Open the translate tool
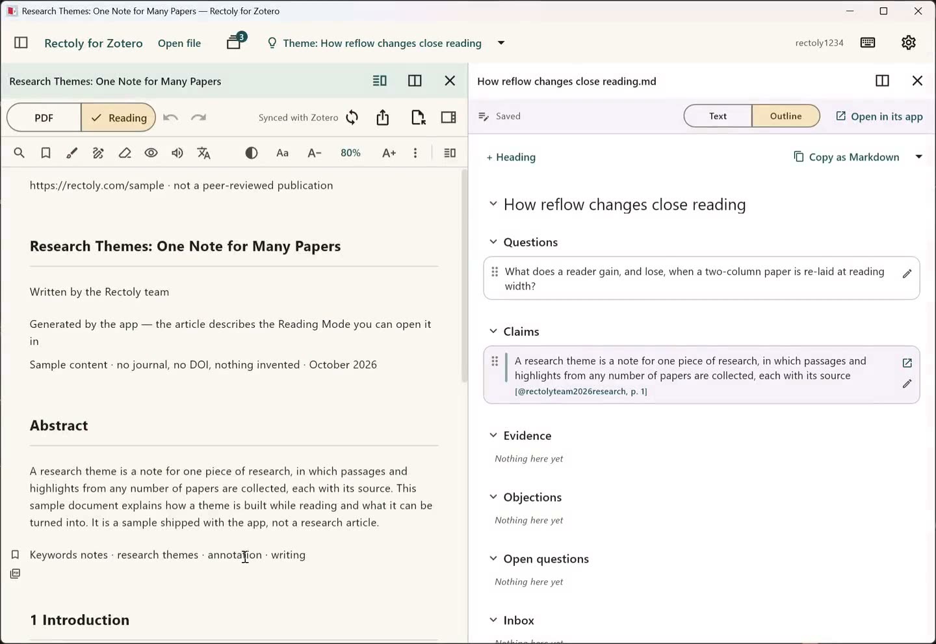 coord(204,153)
